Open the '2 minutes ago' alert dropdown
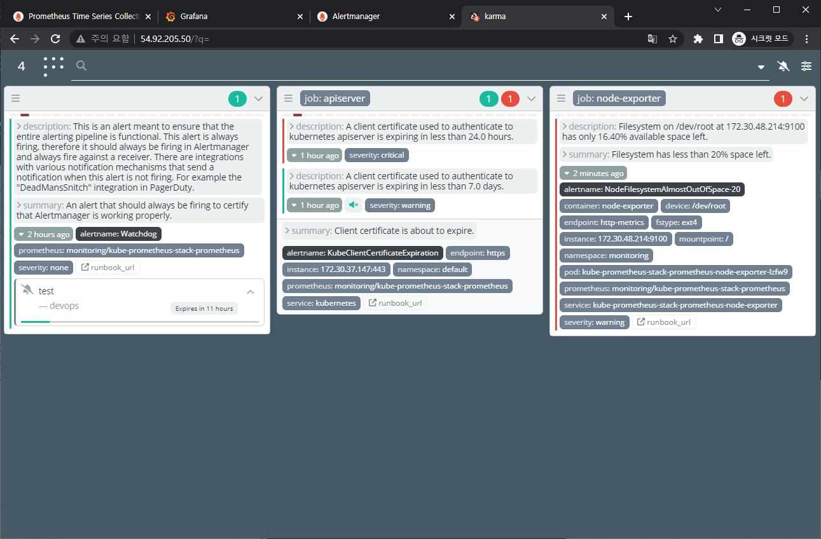Viewport: 821px width, 539px height. pyautogui.click(x=593, y=173)
